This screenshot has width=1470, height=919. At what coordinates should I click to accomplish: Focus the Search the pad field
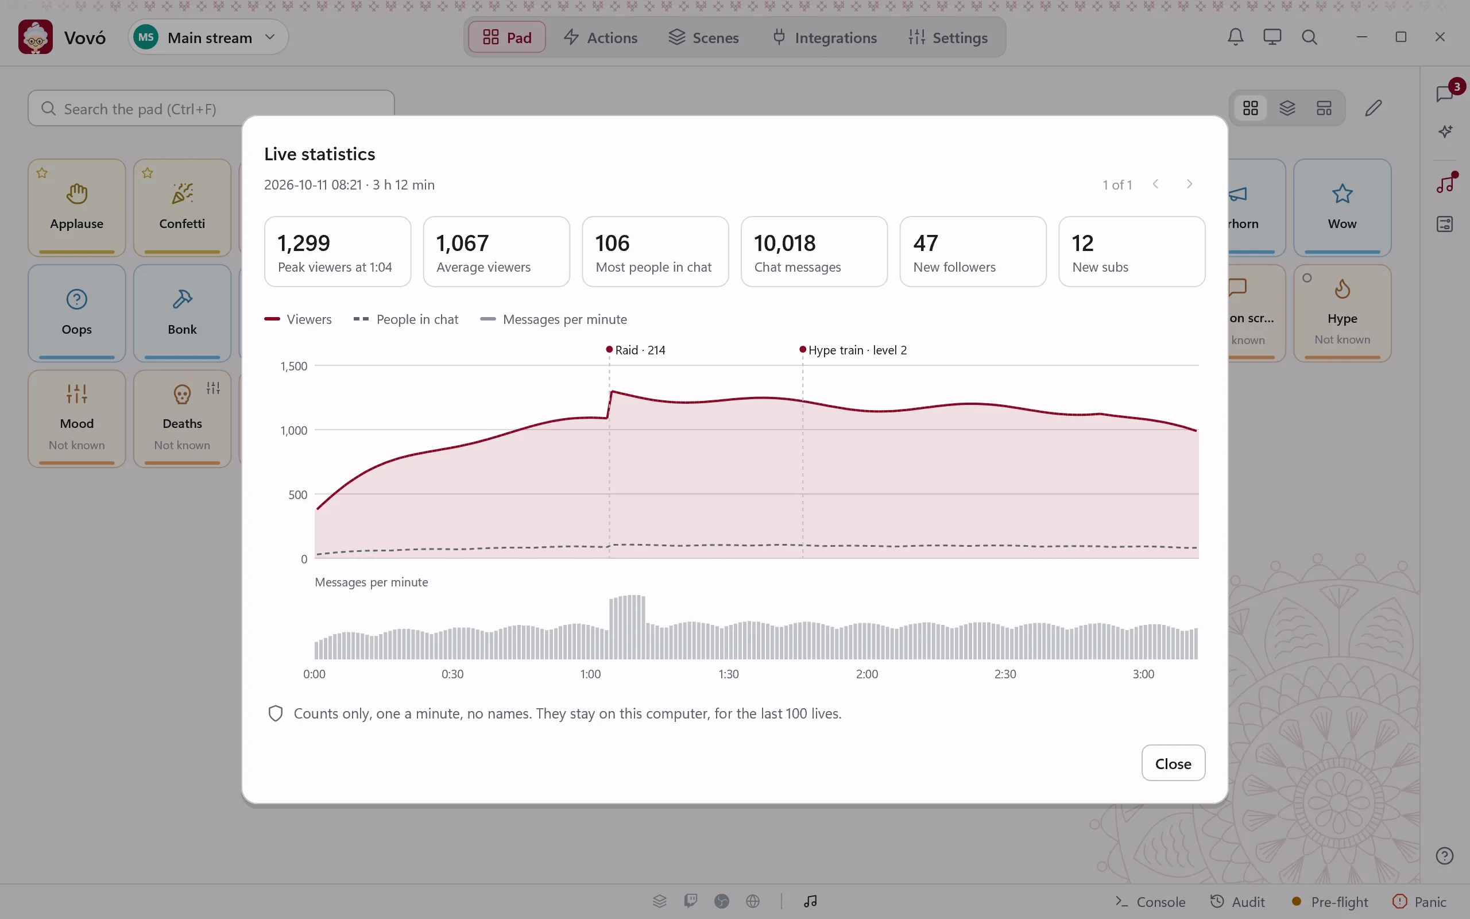coord(211,108)
